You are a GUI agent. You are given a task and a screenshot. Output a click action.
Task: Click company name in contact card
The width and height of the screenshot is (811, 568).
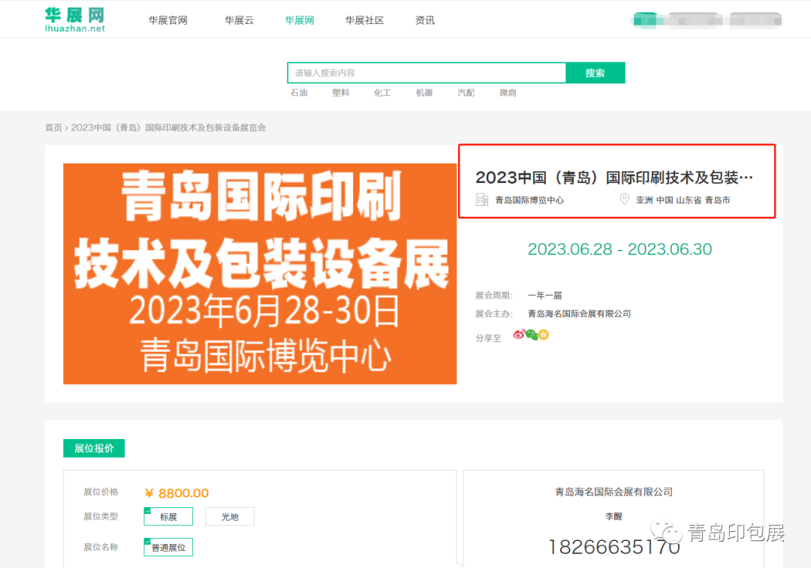[x=614, y=492]
